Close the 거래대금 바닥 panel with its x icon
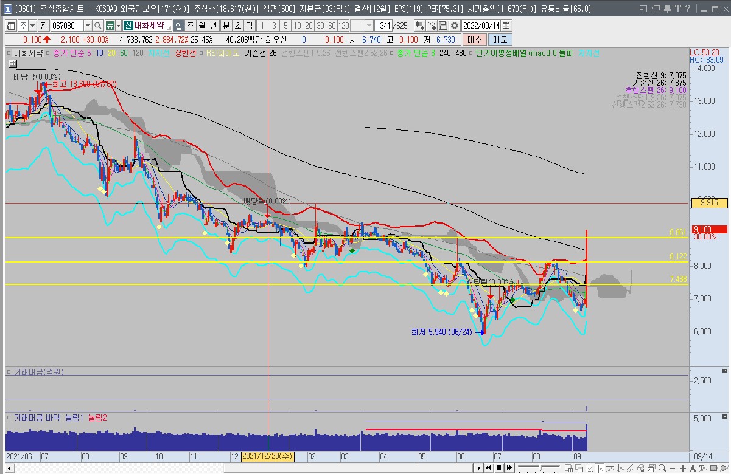 point(724,417)
